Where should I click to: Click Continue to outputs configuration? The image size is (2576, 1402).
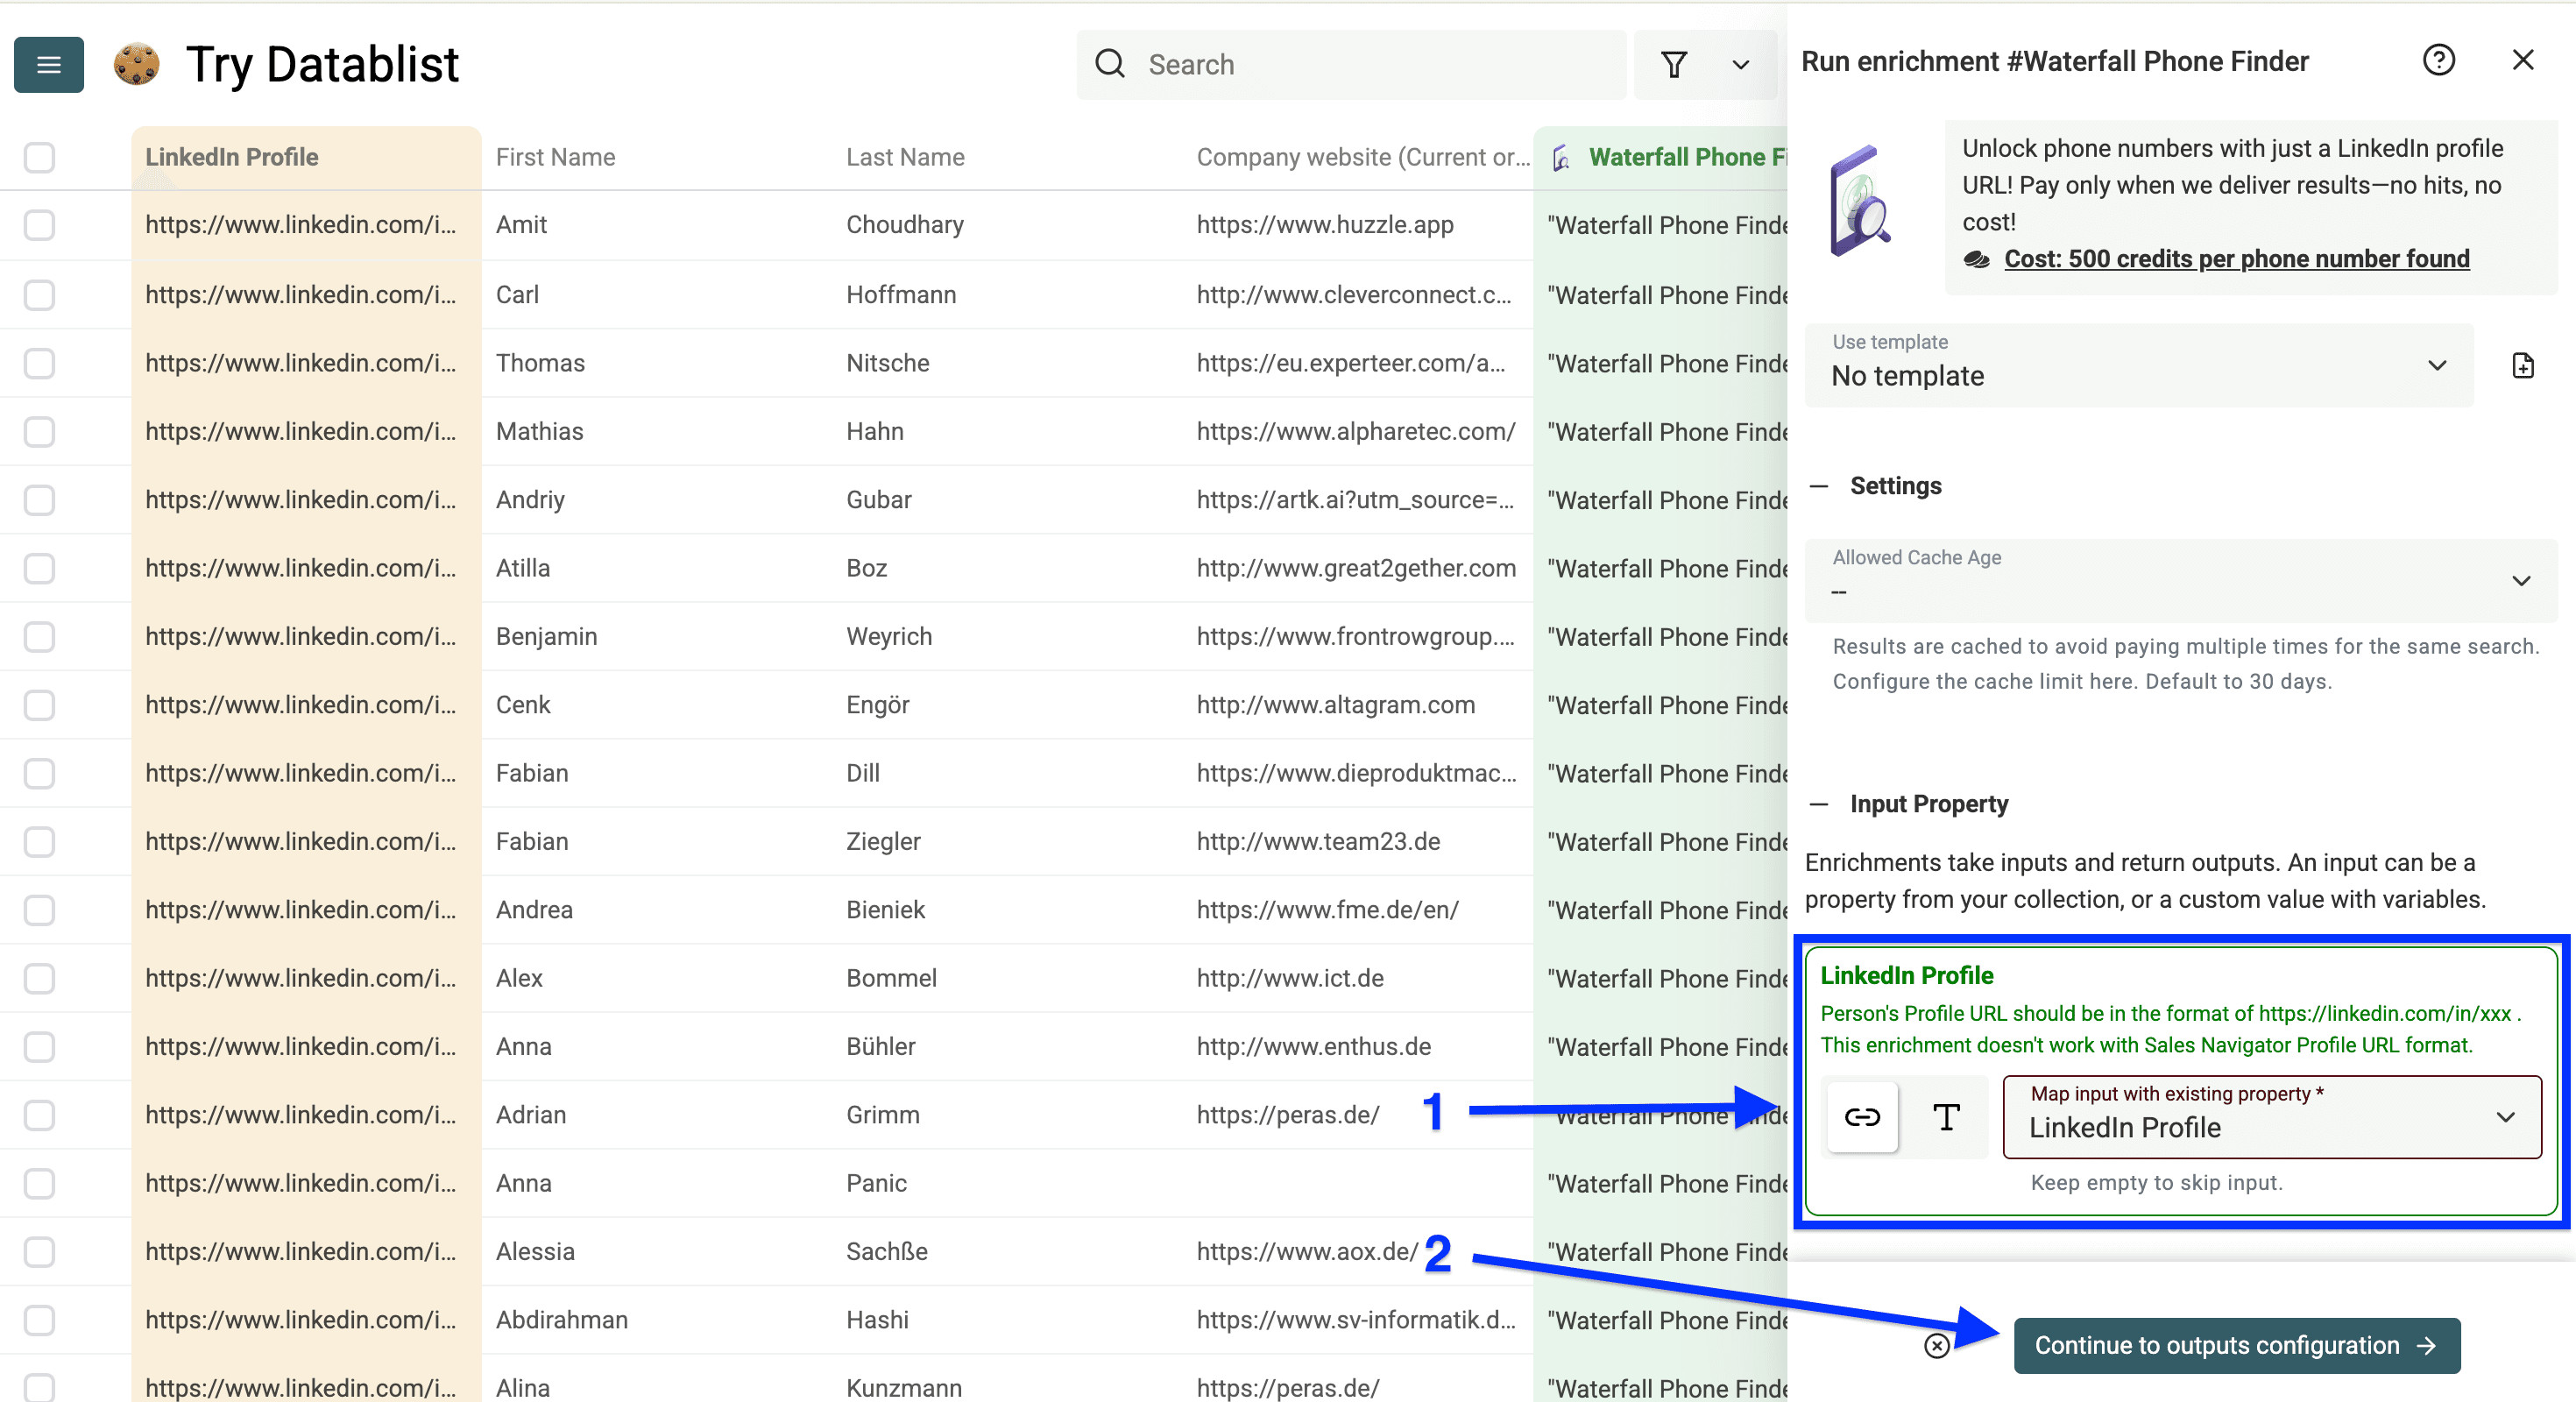pos(2237,1345)
